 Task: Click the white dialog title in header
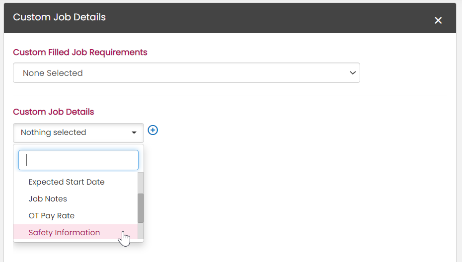(x=59, y=17)
